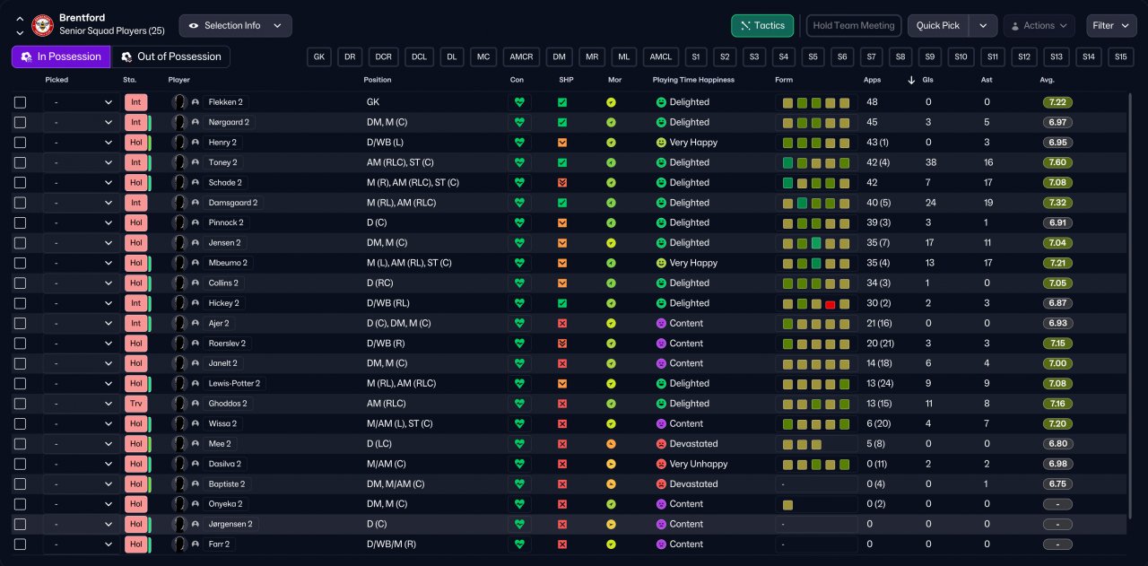1148x566 pixels.
Task: Click Henry's morale indicator icon
Action: [x=611, y=143]
